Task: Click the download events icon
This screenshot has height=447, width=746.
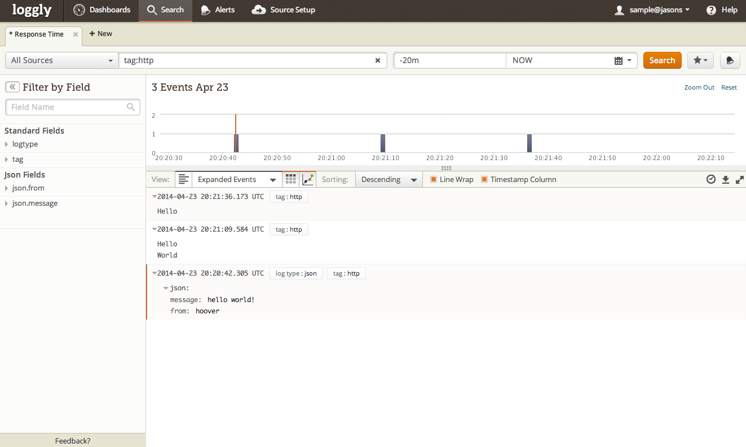Action: click(726, 179)
